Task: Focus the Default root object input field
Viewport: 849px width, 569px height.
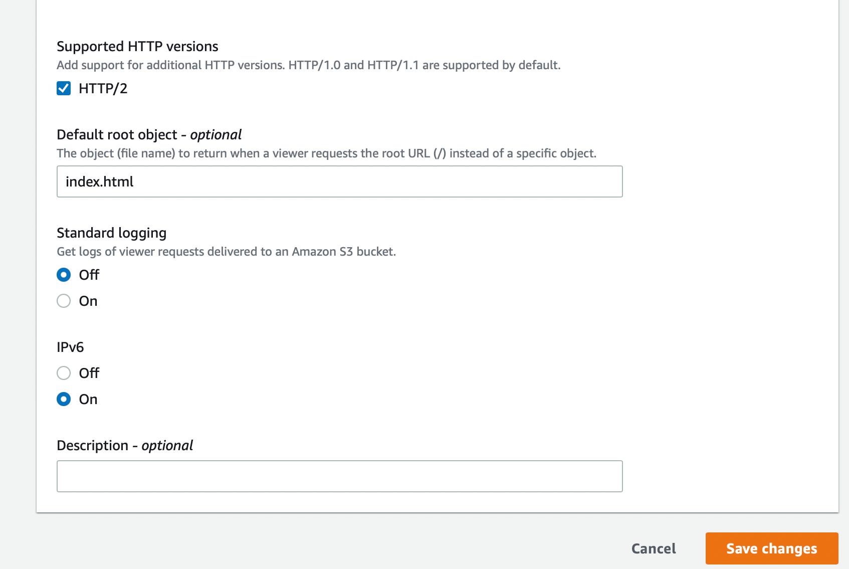Action: pos(339,181)
